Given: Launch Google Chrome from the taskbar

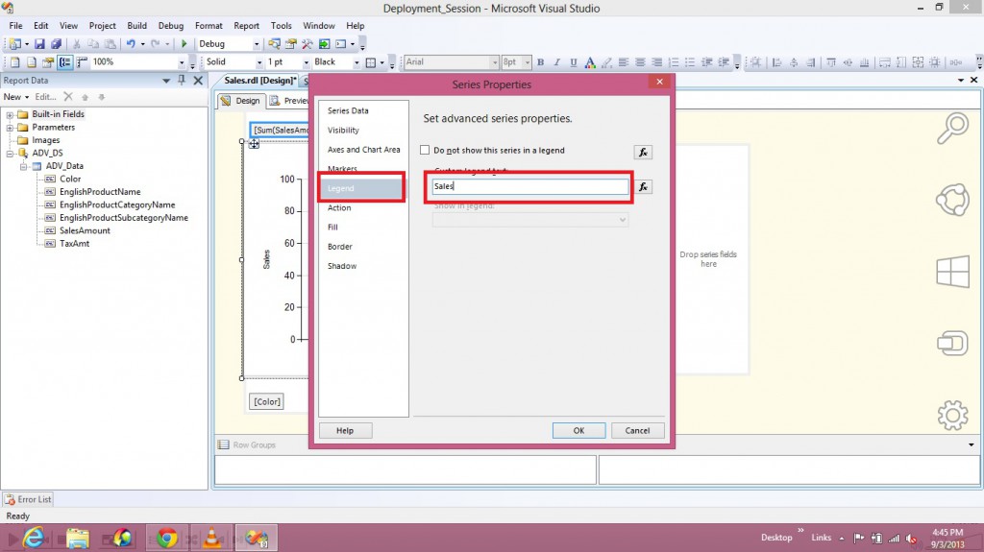Looking at the screenshot, I should (167, 538).
